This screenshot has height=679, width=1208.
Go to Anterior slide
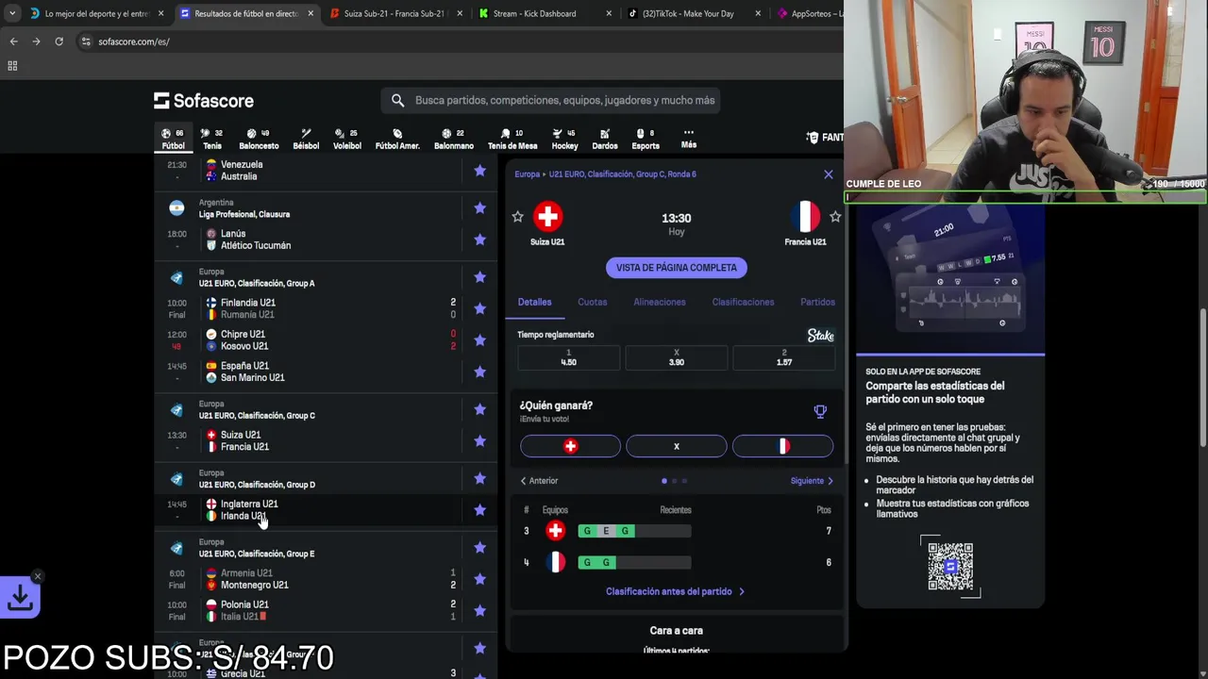(x=539, y=481)
